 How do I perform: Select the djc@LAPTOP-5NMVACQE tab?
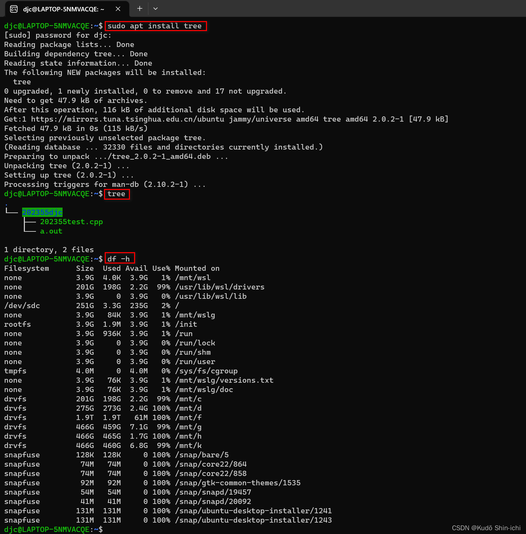pos(67,9)
